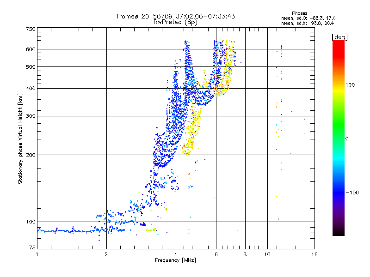Click the '400' height tick label
370x277 pixels.
pos(31,89)
